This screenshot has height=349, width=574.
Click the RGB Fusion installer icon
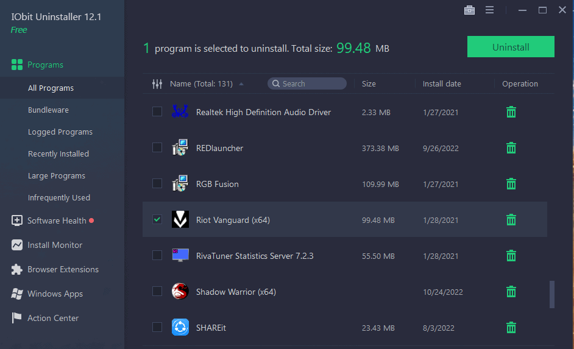(180, 183)
